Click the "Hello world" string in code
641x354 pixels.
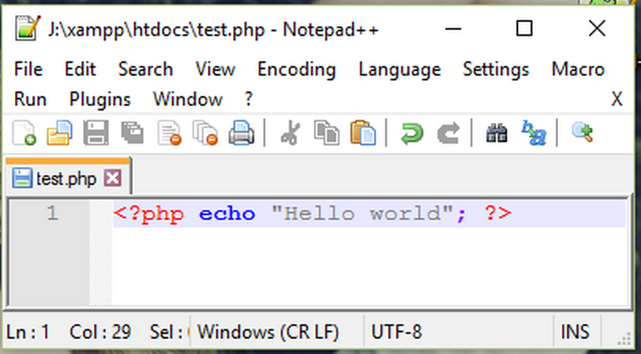363,214
